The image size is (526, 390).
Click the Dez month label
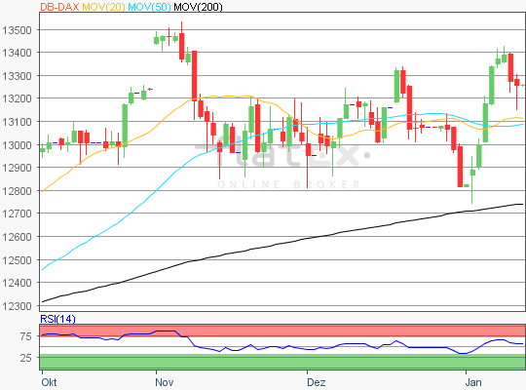point(317,382)
